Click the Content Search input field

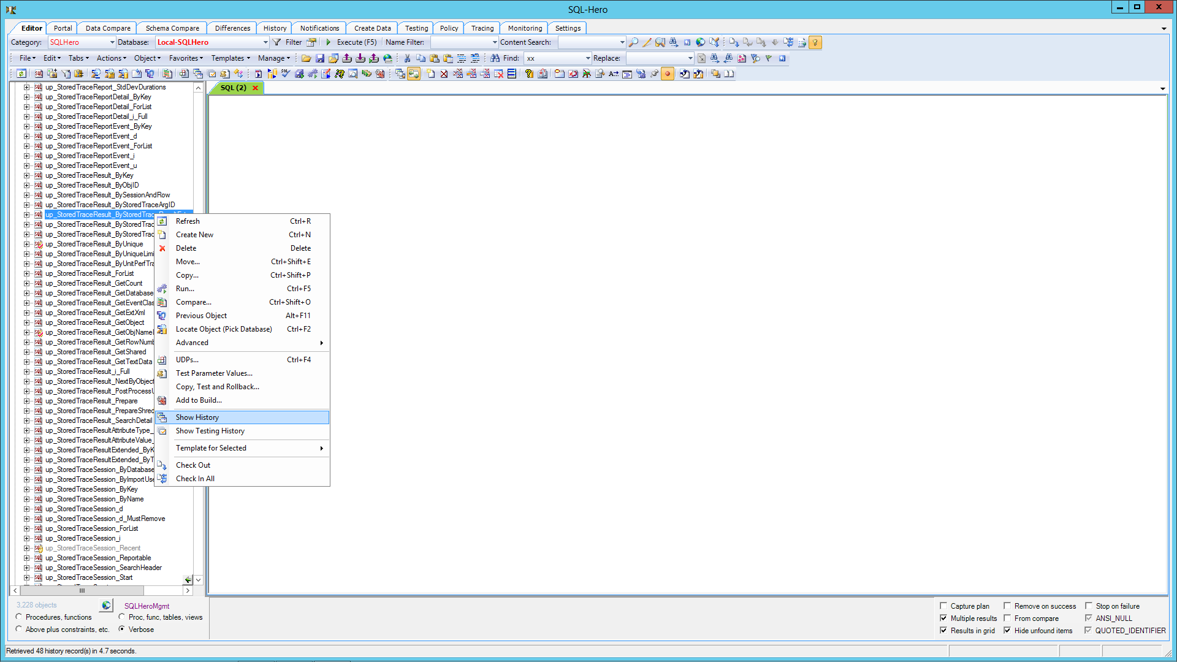tap(588, 42)
